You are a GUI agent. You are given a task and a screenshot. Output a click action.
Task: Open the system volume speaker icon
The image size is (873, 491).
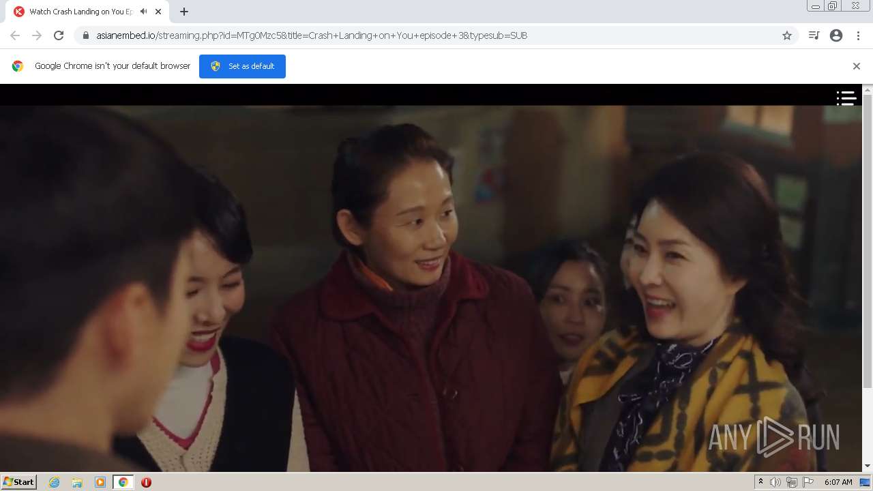pos(775,482)
